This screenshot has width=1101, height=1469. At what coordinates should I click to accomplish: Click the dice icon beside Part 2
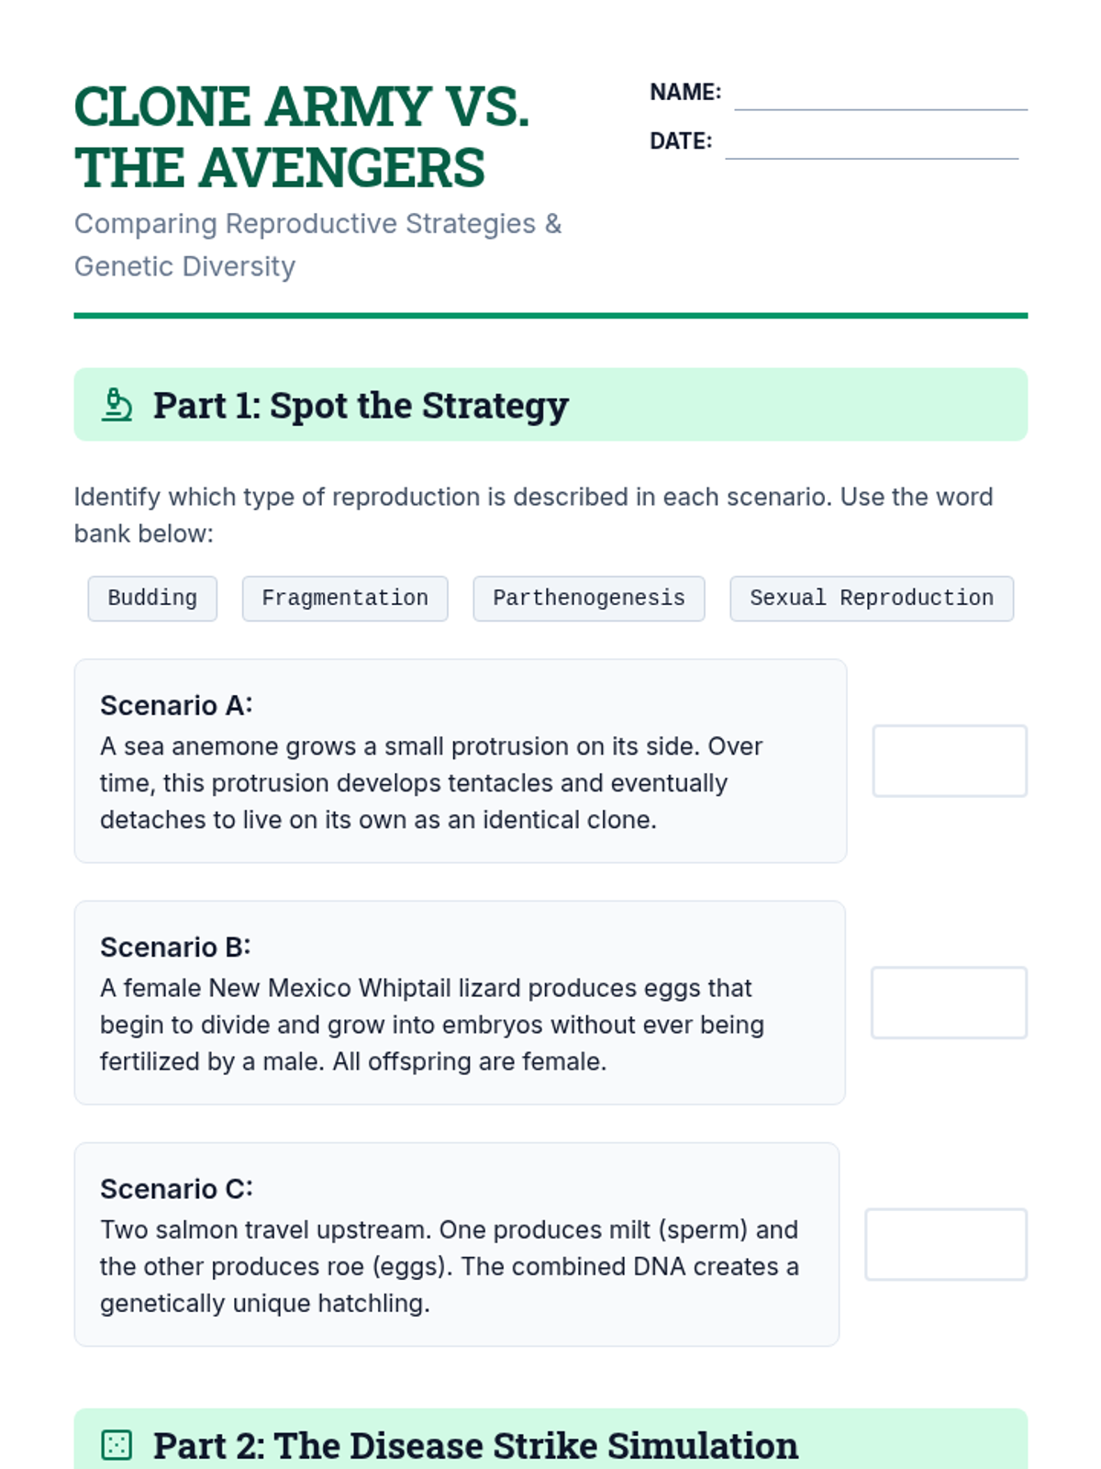tap(117, 1445)
